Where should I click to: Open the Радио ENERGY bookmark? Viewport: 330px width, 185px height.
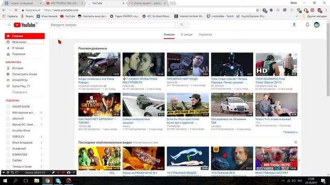[124, 16]
